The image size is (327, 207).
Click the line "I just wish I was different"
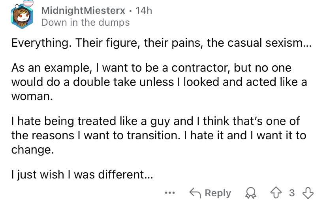pos(82,175)
